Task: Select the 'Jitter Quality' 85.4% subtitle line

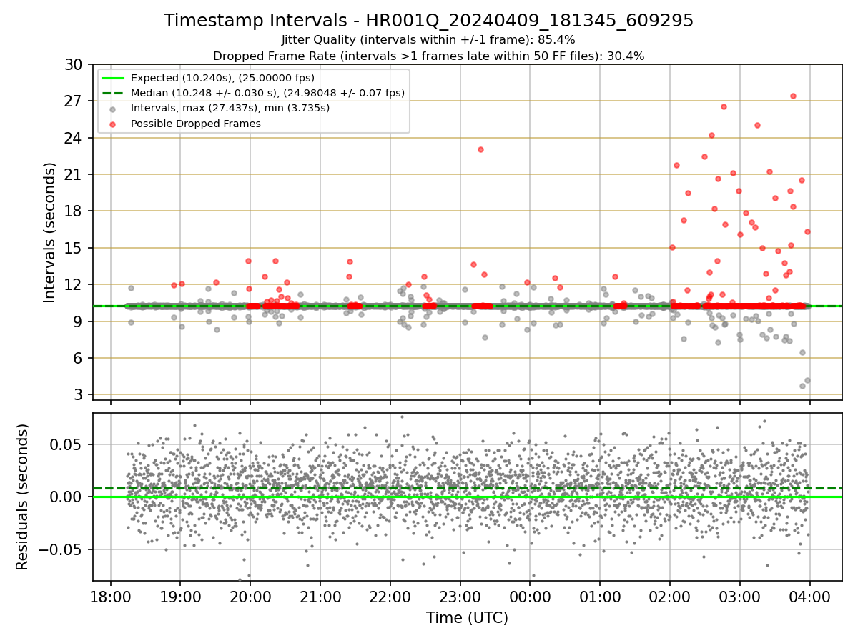Action: pyautogui.click(x=428, y=40)
